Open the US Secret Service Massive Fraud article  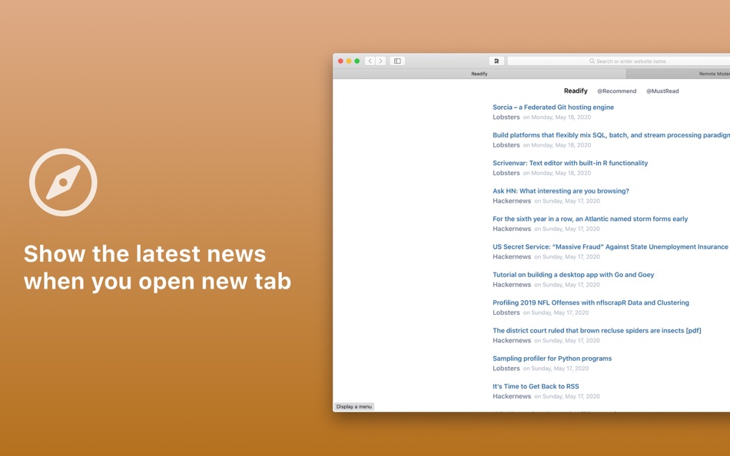(610, 246)
